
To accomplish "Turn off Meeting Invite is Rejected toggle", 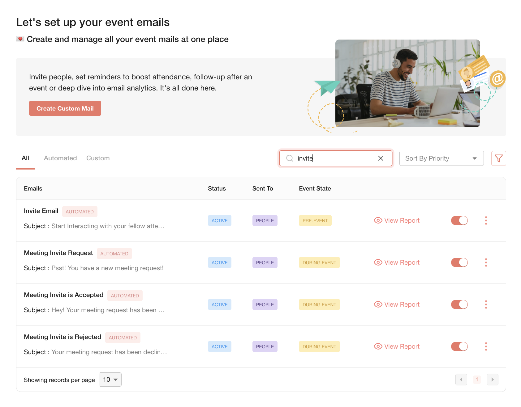I will pos(459,346).
